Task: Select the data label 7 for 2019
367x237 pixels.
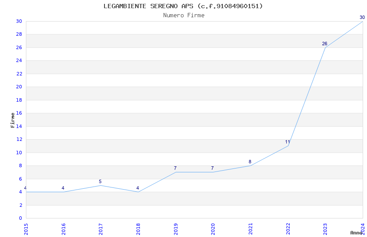Action: (175, 168)
